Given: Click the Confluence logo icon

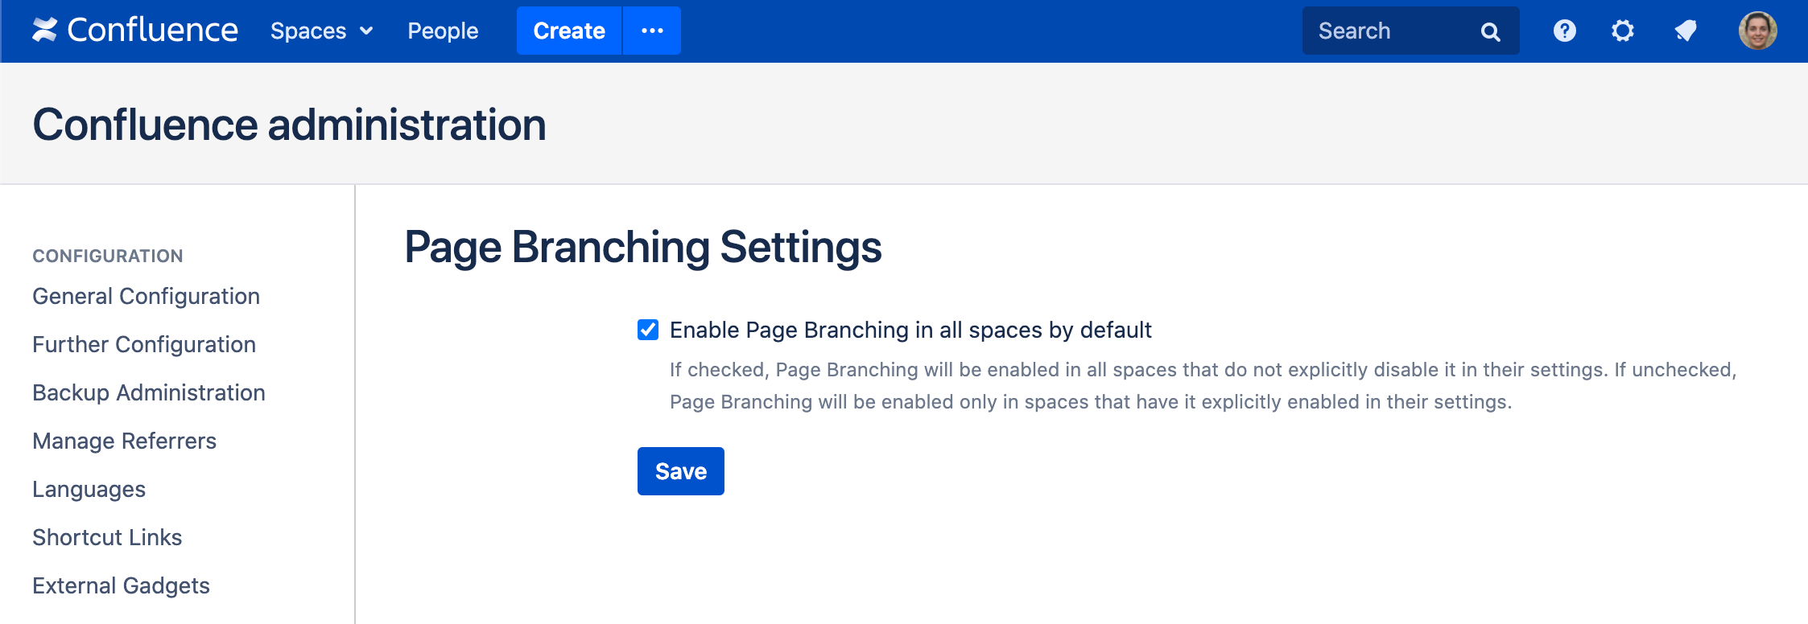Looking at the screenshot, I should pos(45,31).
